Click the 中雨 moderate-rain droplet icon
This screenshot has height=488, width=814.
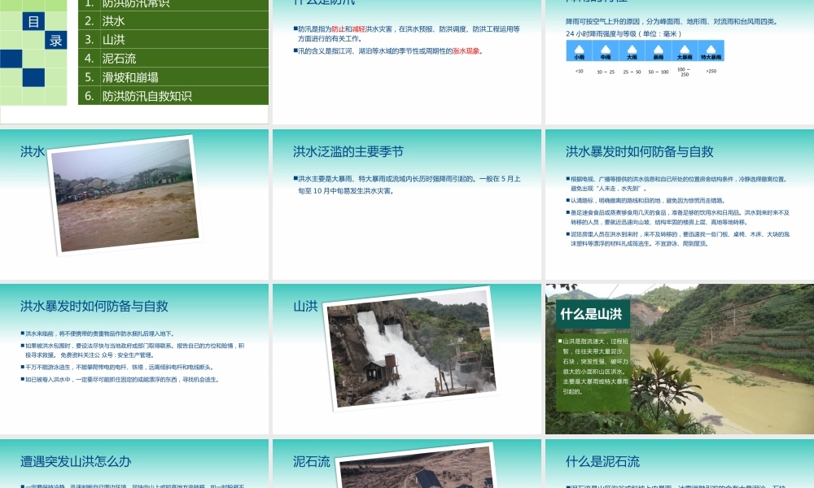[x=606, y=50]
